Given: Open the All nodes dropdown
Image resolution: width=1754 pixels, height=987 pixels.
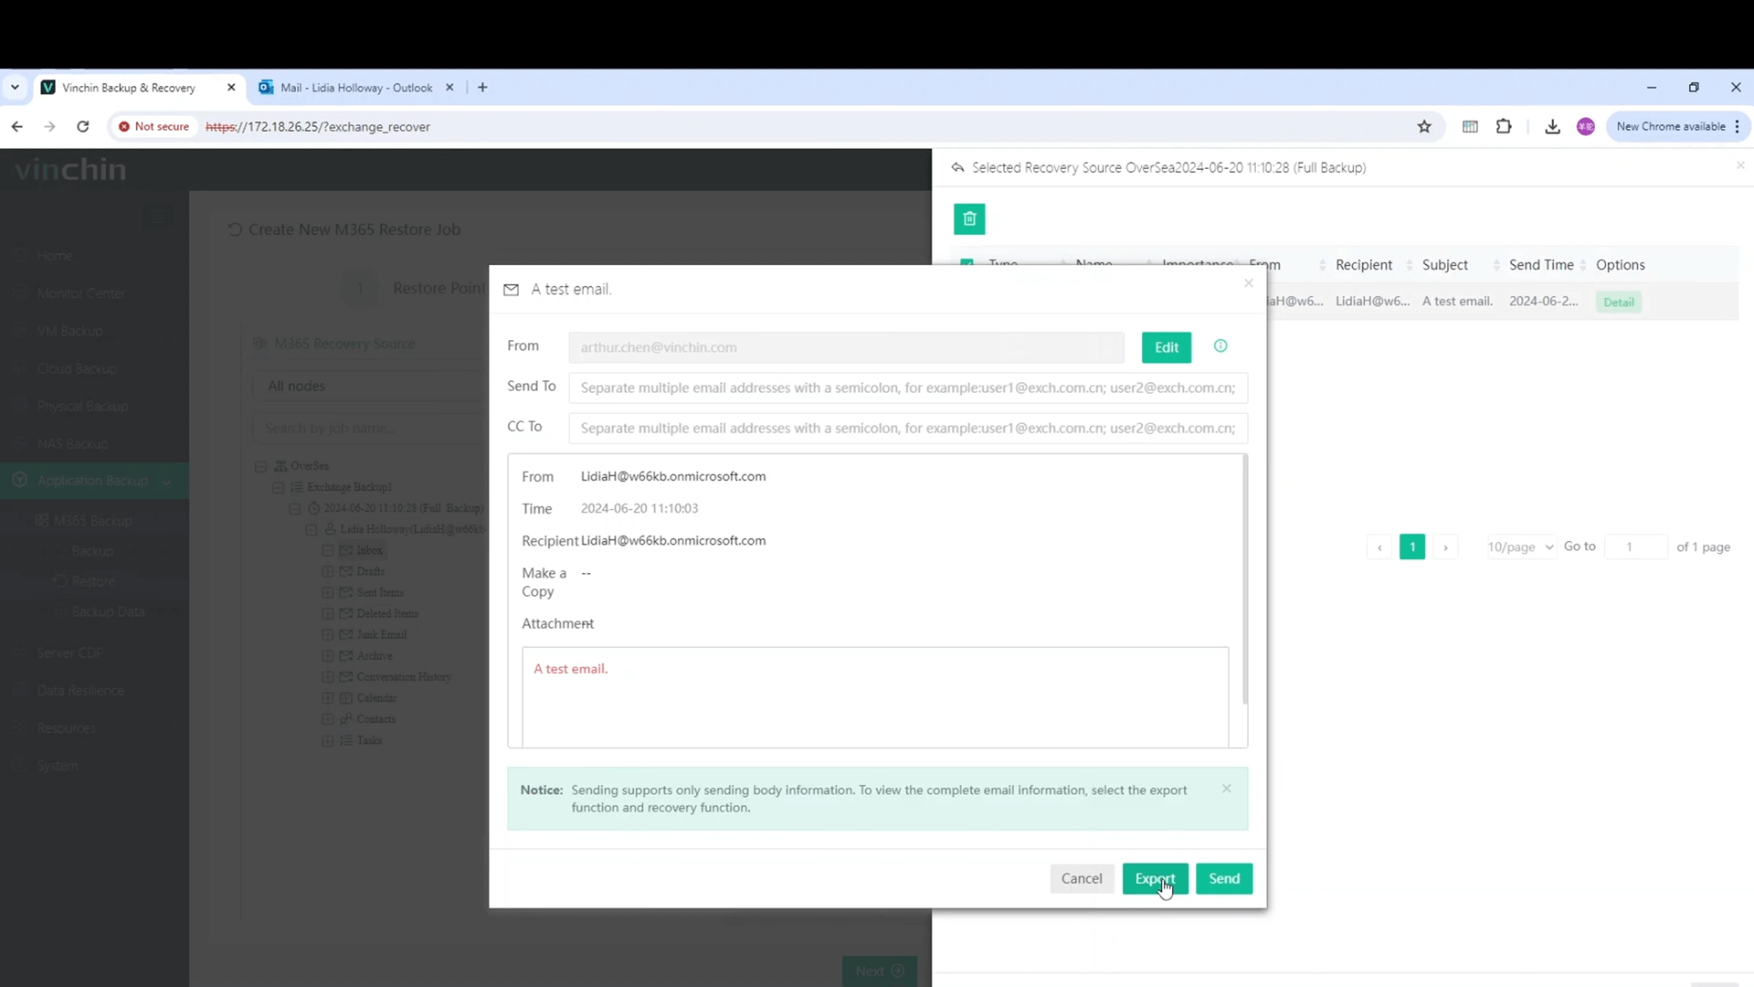Looking at the screenshot, I should [368, 387].
